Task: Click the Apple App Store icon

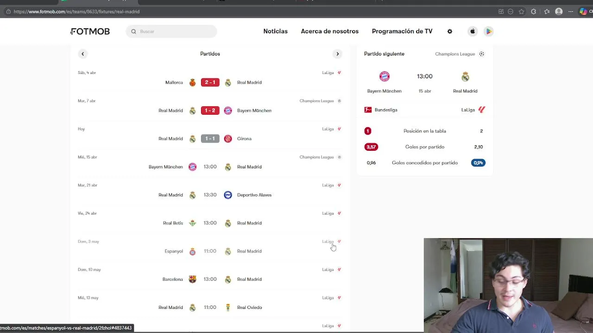Action: (x=473, y=31)
